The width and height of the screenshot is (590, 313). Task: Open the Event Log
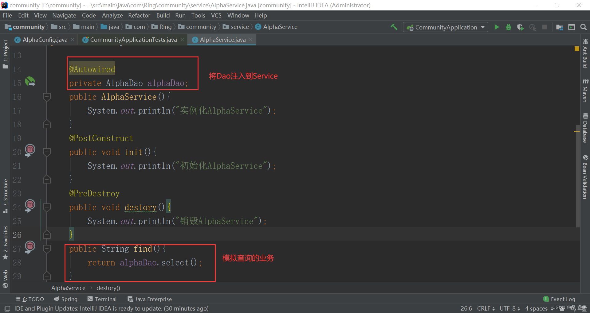pos(559,299)
